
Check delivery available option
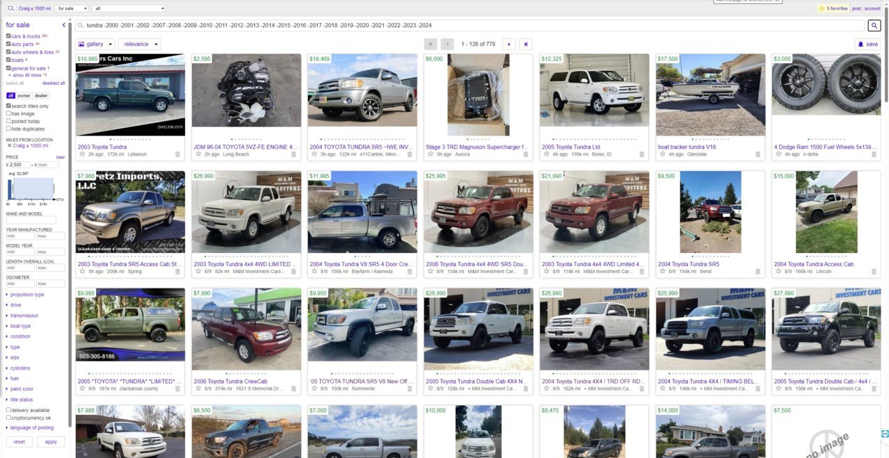[8, 410]
